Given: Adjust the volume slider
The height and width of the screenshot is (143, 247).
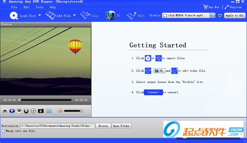Looking at the screenshot, I should point(73,111).
